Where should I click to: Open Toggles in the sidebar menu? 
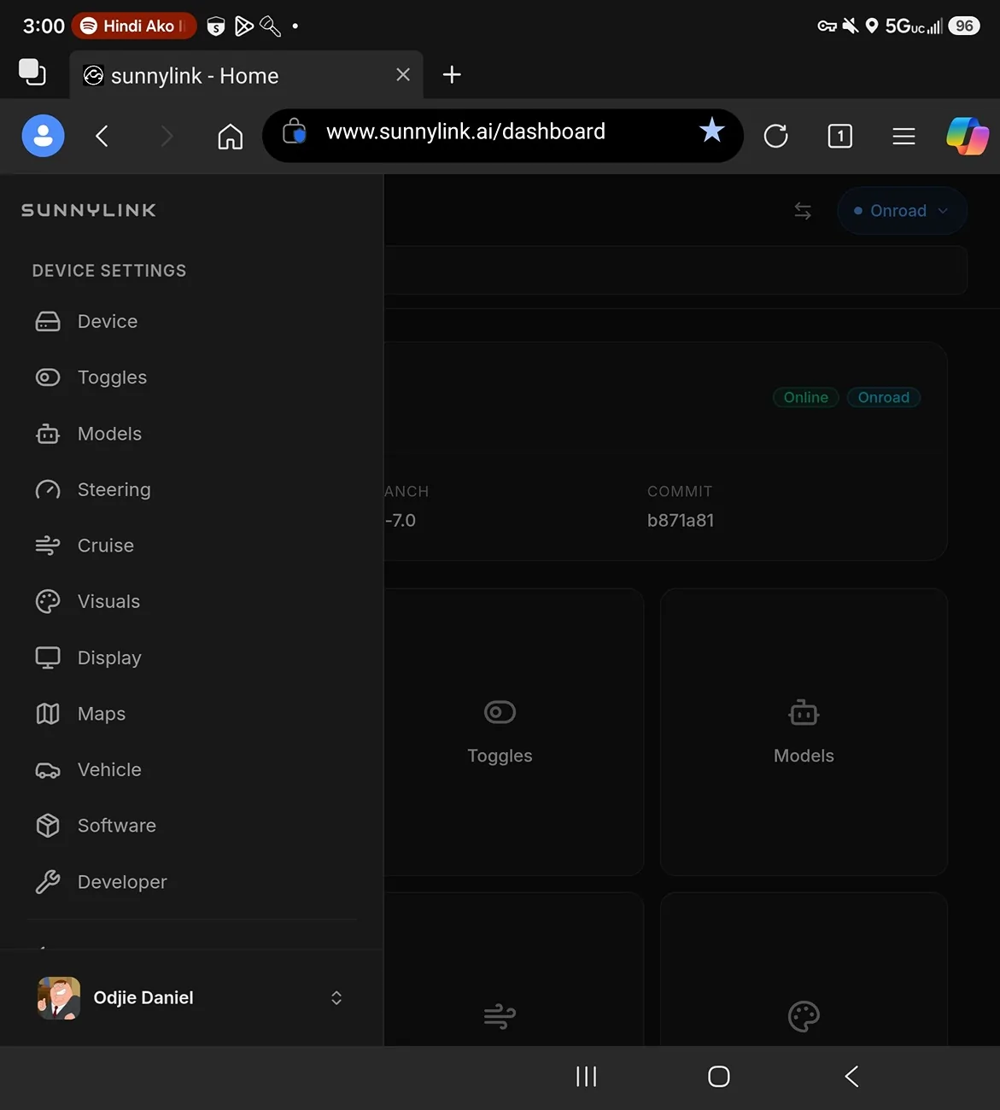click(x=191, y=377)
